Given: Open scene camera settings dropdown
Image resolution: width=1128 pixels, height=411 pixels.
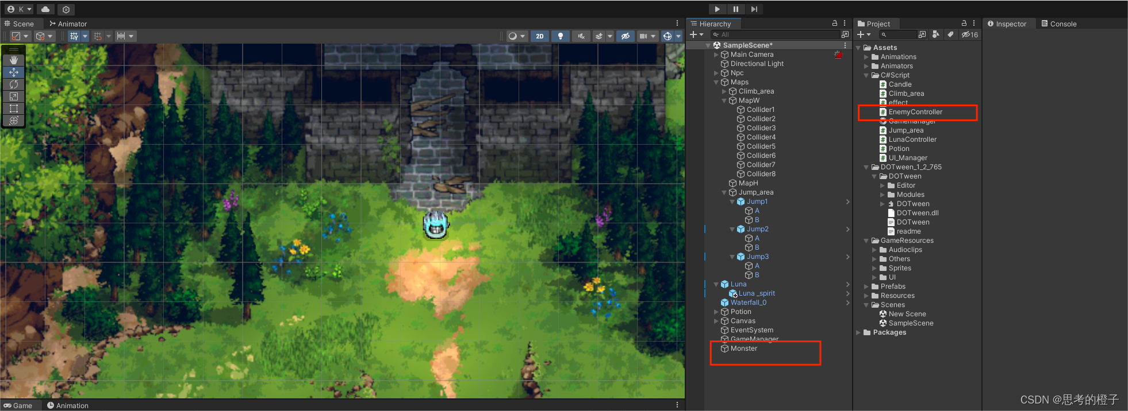Looking at the screenshot, I should [647, 36].
